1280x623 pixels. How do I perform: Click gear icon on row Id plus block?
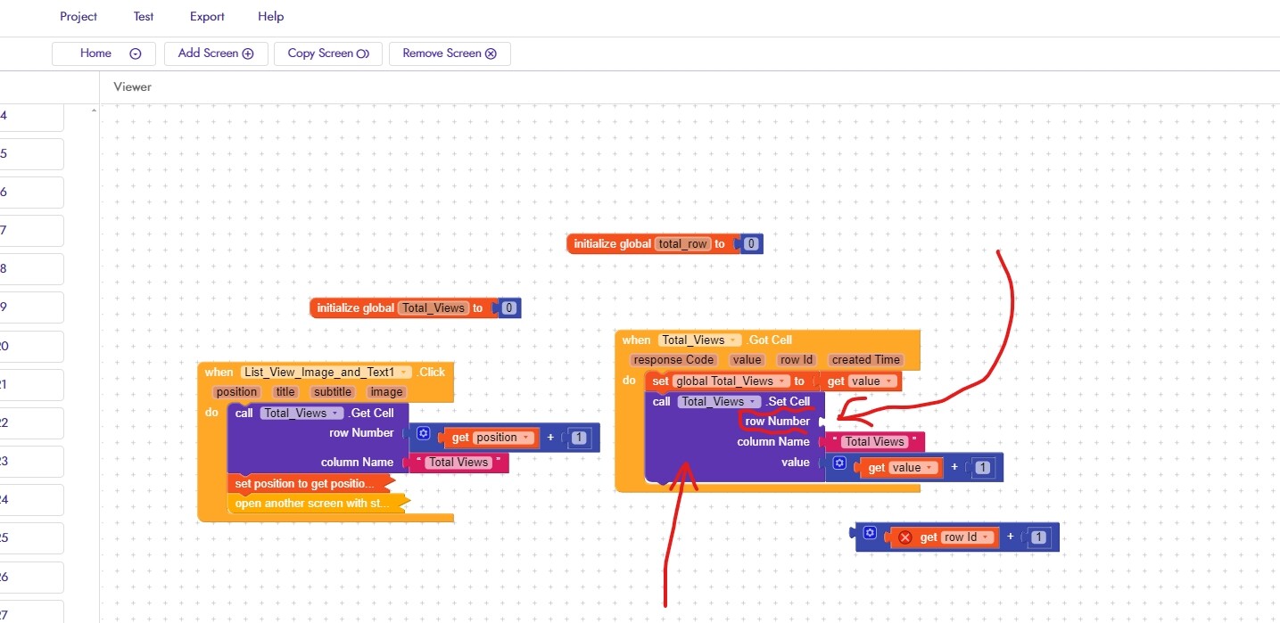[x=870, y=533]
